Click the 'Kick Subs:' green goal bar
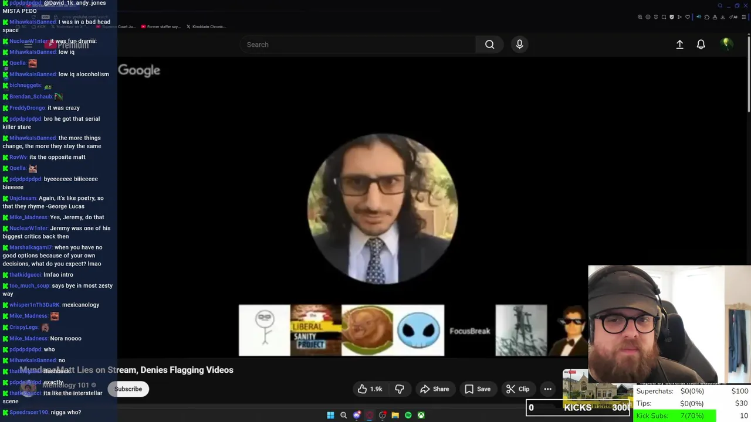Viewport: 751px width, 422px height. pyautogui.click(x=675, y=416)
